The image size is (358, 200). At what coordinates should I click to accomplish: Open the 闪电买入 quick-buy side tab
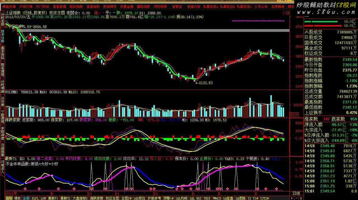tap(3, 167)
